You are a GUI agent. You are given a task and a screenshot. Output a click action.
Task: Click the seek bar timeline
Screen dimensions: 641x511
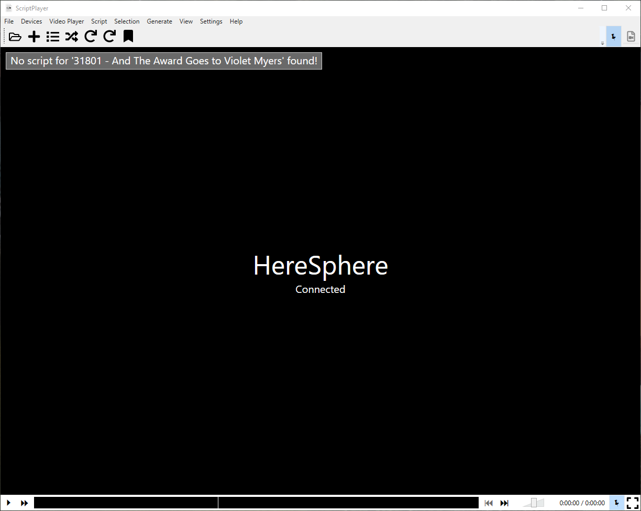click(x=256, y=503)
